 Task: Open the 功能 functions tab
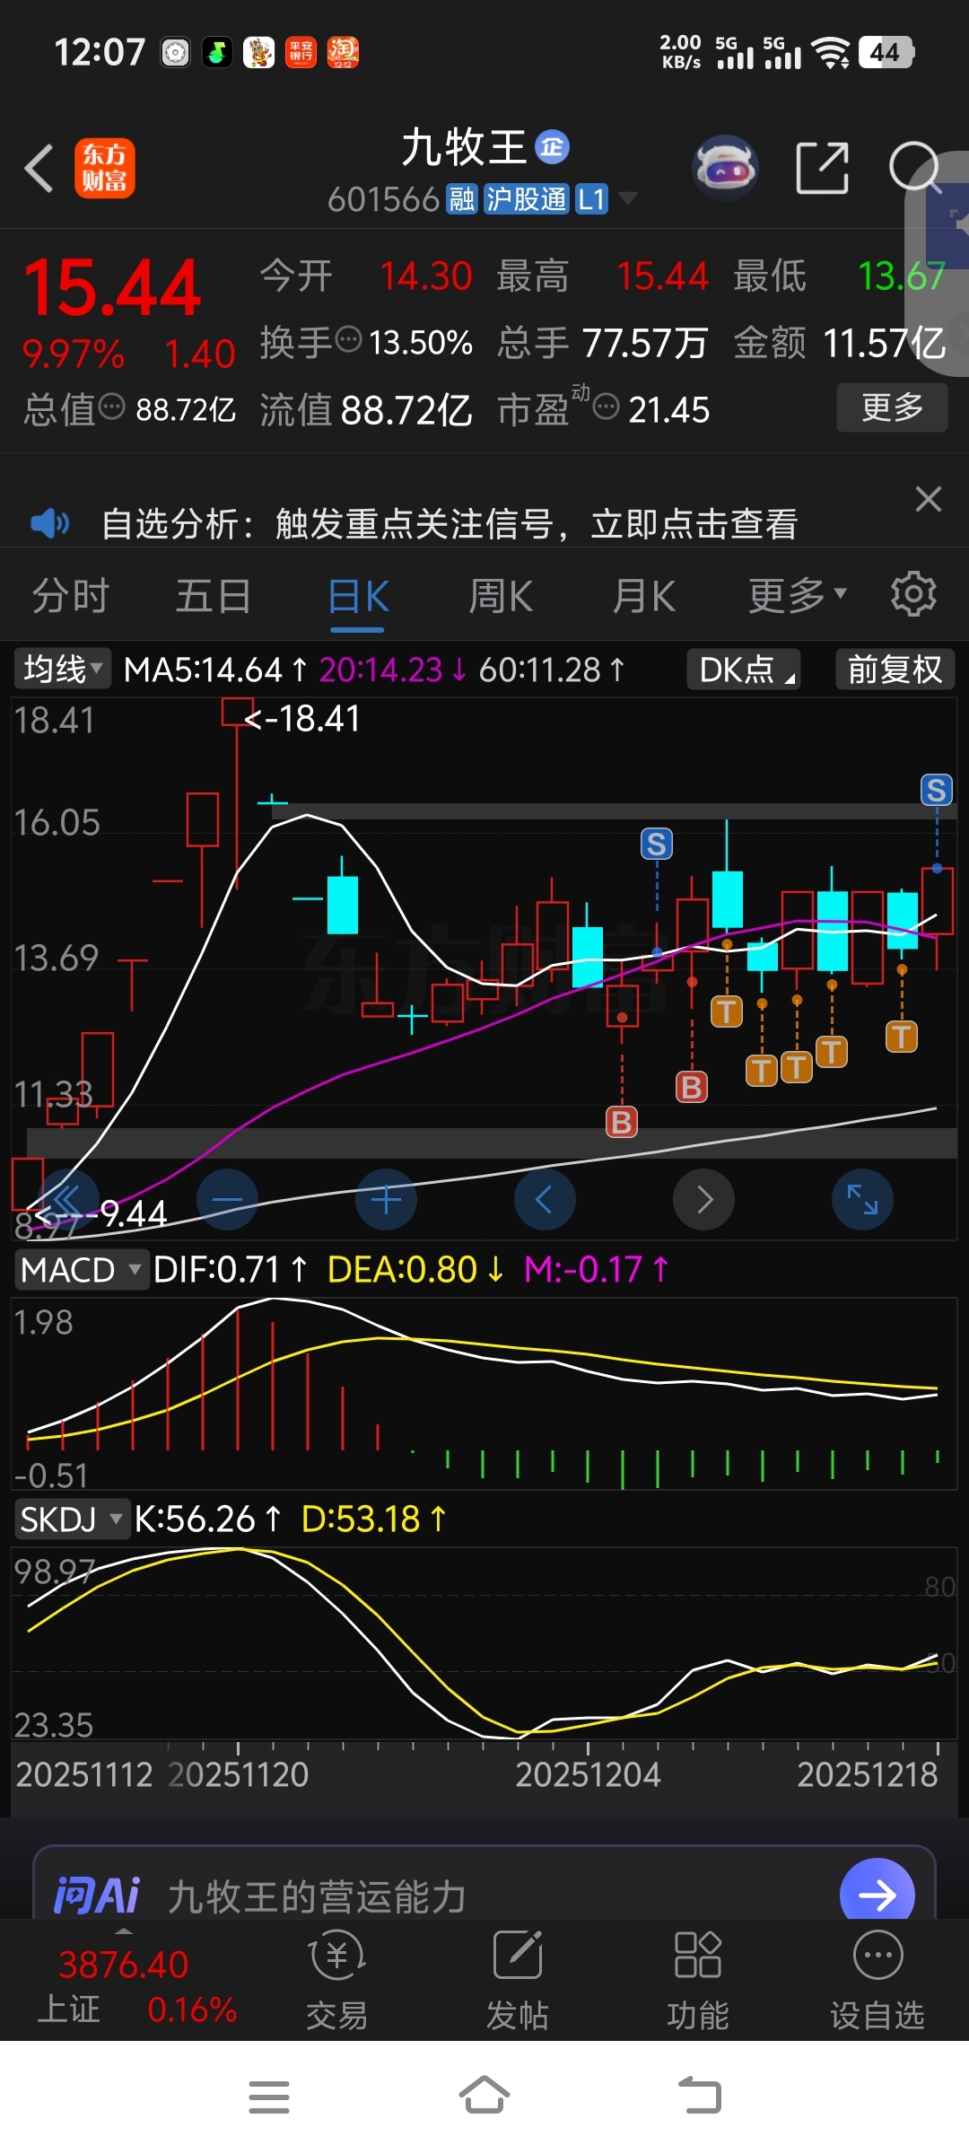click(x=698, y=1979)
